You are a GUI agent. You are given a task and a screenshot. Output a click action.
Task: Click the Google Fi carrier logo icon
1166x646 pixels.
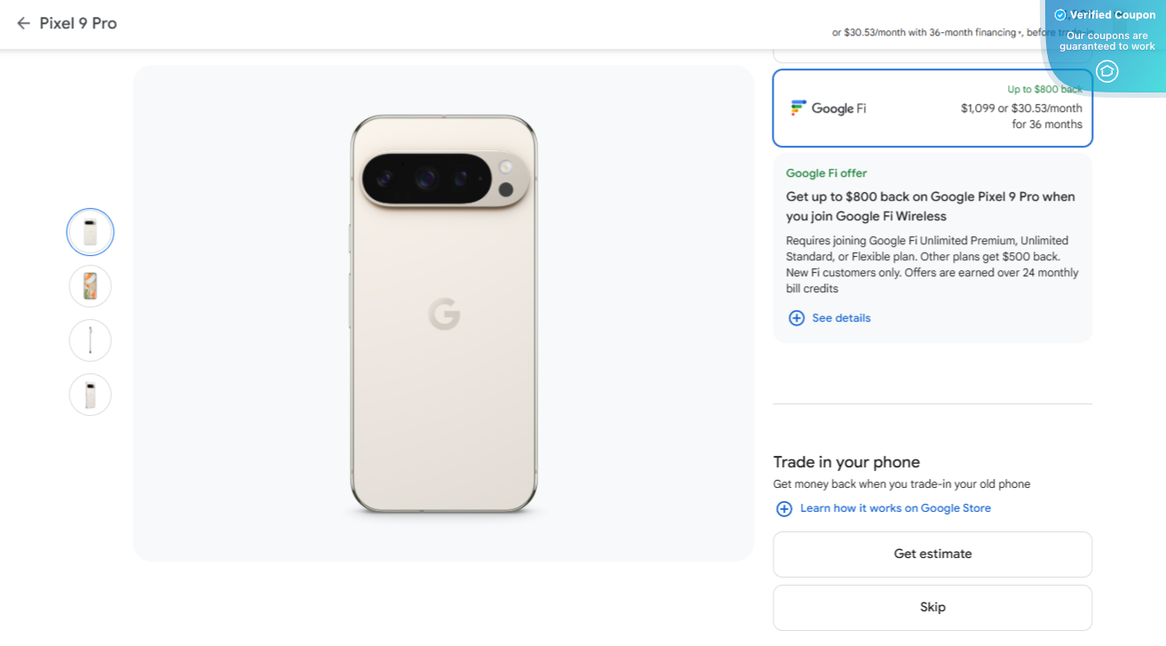(x=797, y=108)
